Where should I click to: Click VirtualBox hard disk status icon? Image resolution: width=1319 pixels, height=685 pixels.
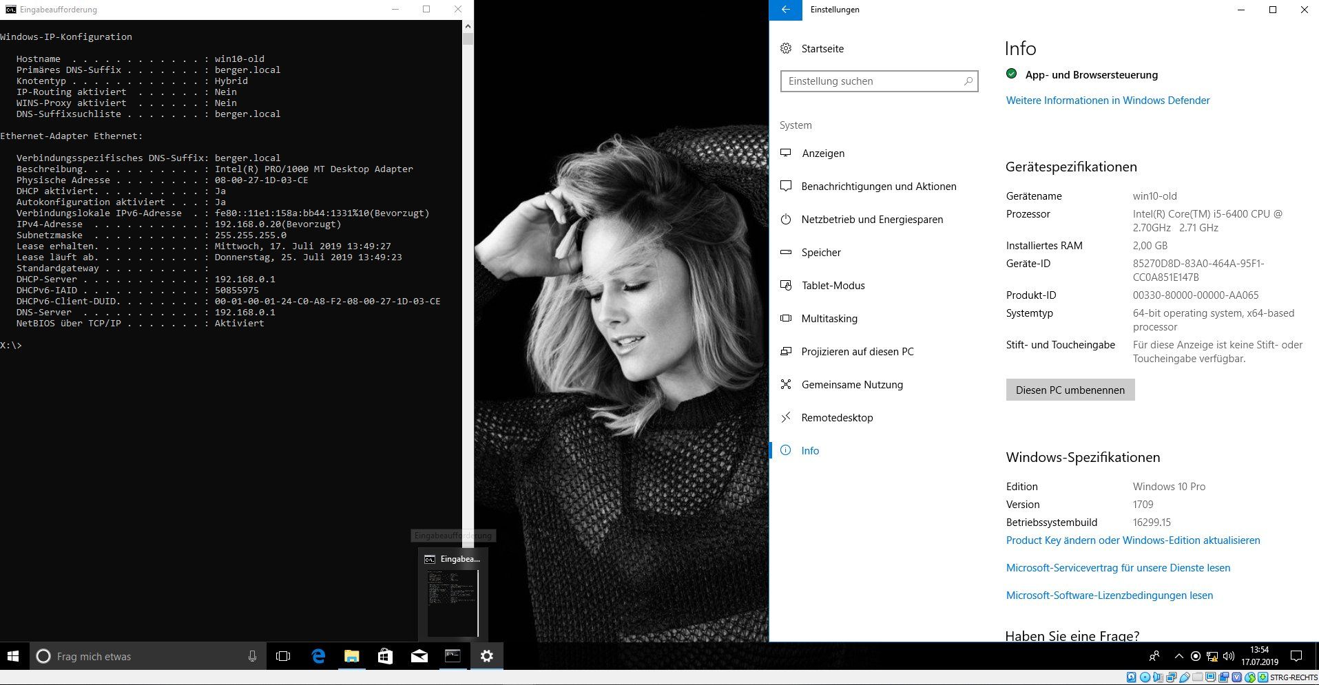(x=1132, y=677)
